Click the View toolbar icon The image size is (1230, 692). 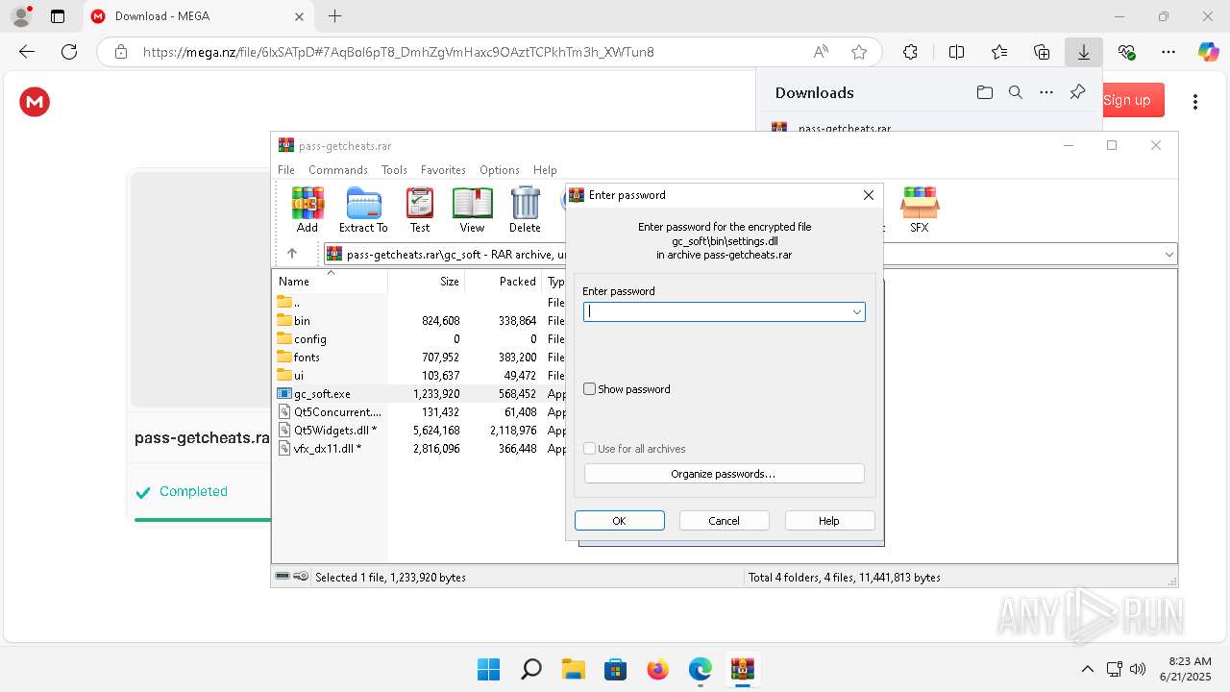click(x=472, y=210)
